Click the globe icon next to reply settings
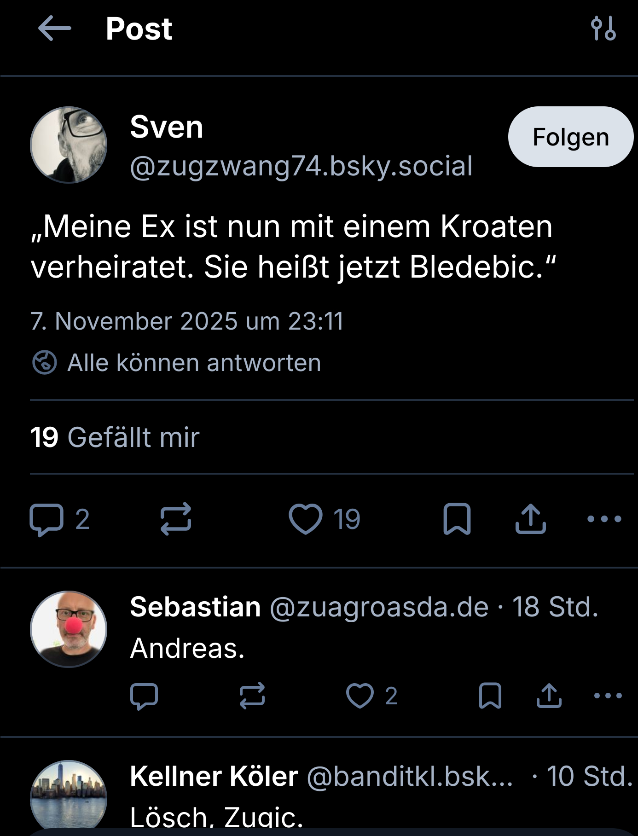Image resolution: width=638 pixels, height=836 pixels. (x=45, y=362)
